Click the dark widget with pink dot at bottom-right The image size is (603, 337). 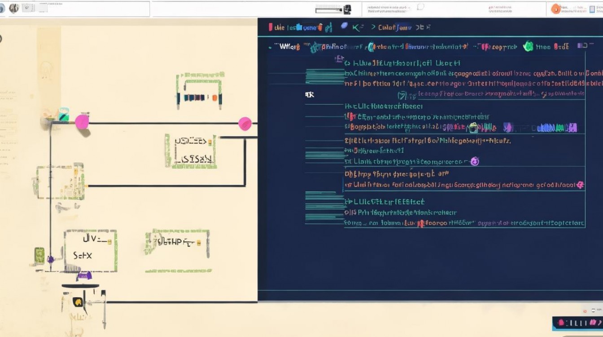coord(577,323)
